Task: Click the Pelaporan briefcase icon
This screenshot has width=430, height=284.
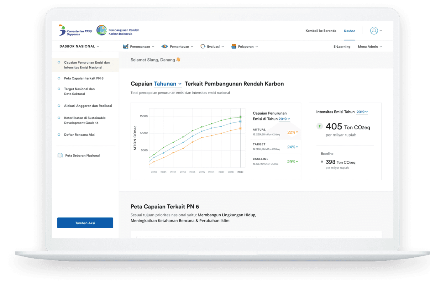Action: [x=233, y=46]
